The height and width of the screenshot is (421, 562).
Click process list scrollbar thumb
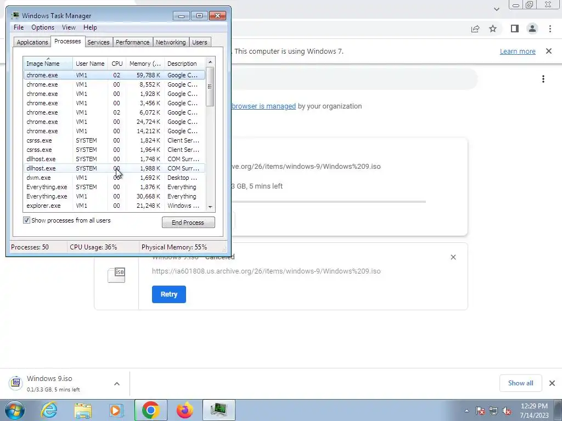[210, 86]
